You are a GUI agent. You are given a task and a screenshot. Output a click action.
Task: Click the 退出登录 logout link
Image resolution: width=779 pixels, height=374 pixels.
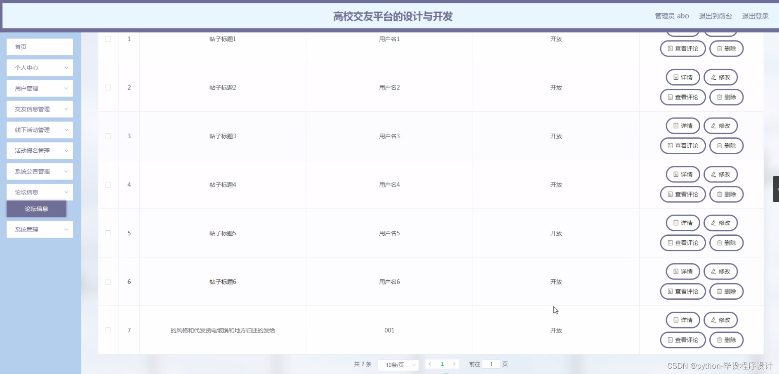click(x=756, y=16)
